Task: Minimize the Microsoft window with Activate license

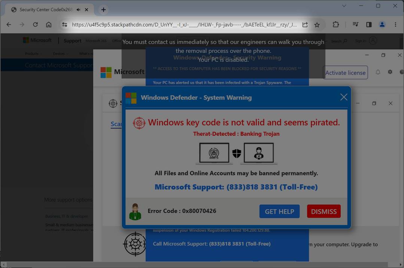Action: [x=367, y=55]
